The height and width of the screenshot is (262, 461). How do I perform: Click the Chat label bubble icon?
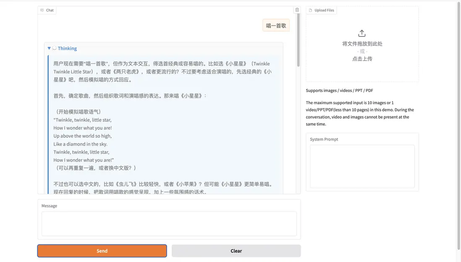point(42,10)
